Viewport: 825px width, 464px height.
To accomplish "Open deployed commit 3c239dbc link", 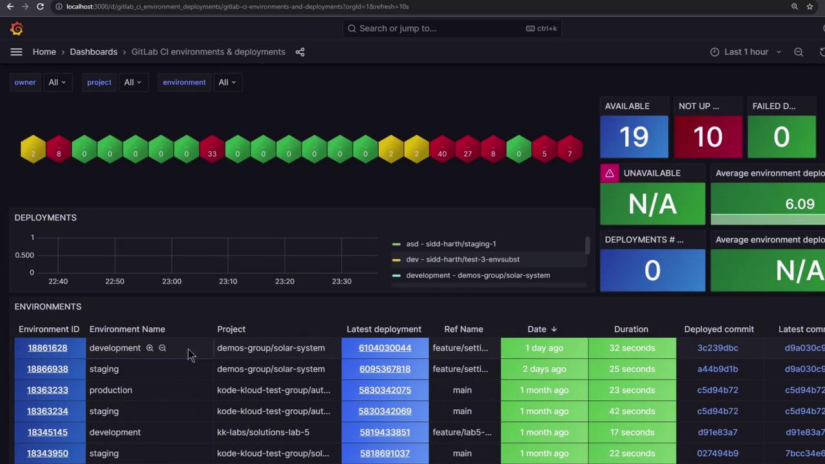I will [717, 348].
